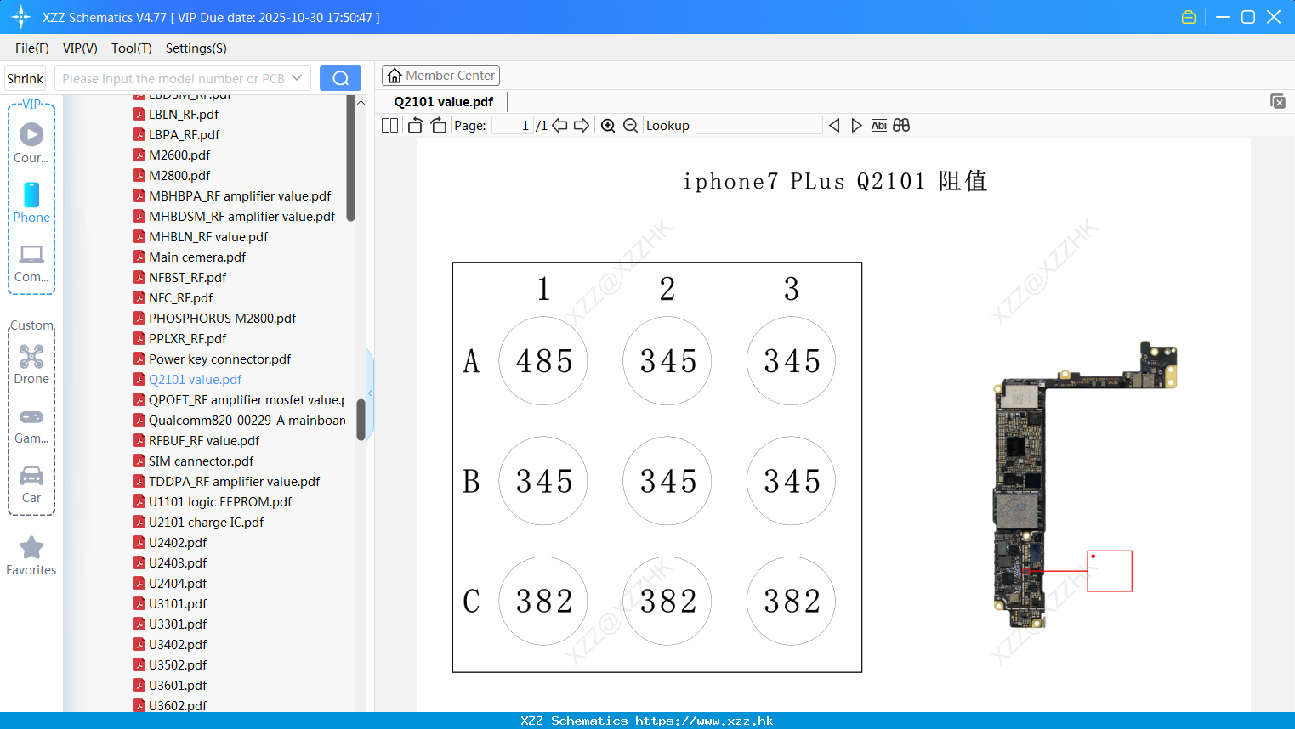
Task: Click the search magnifier button
Action: (340, 78)
